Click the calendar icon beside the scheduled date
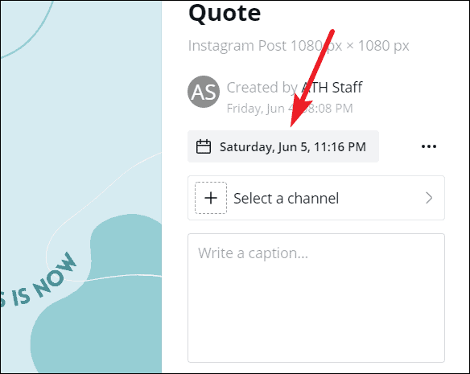 pyautogui.click(x=204, y=146)
